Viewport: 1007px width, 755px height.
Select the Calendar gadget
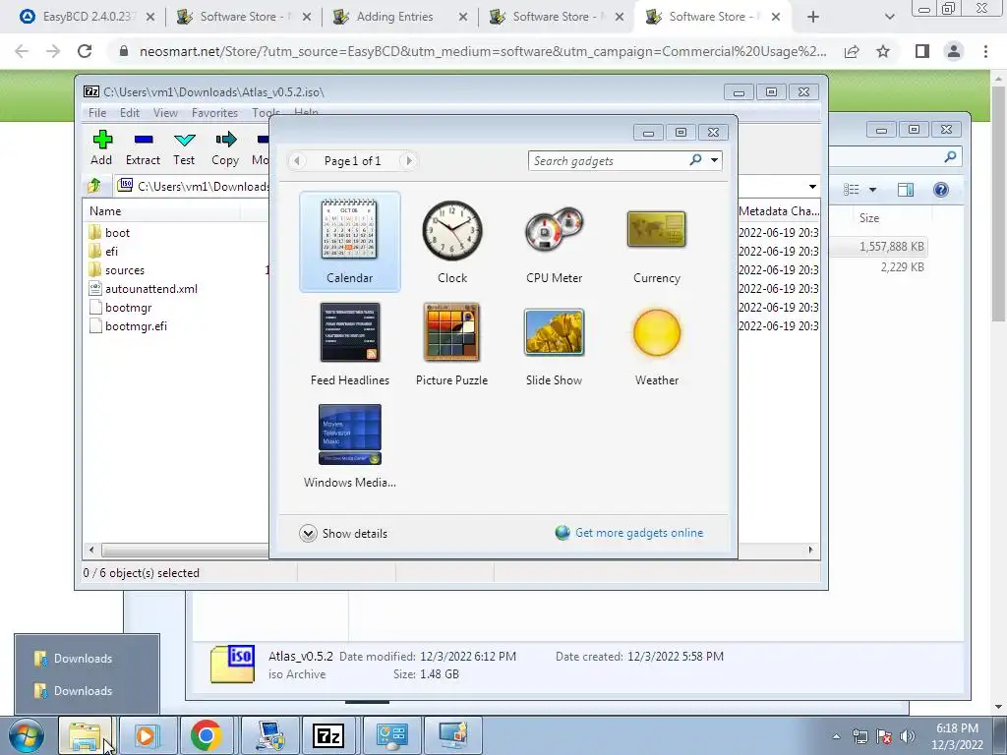[349, 242]
